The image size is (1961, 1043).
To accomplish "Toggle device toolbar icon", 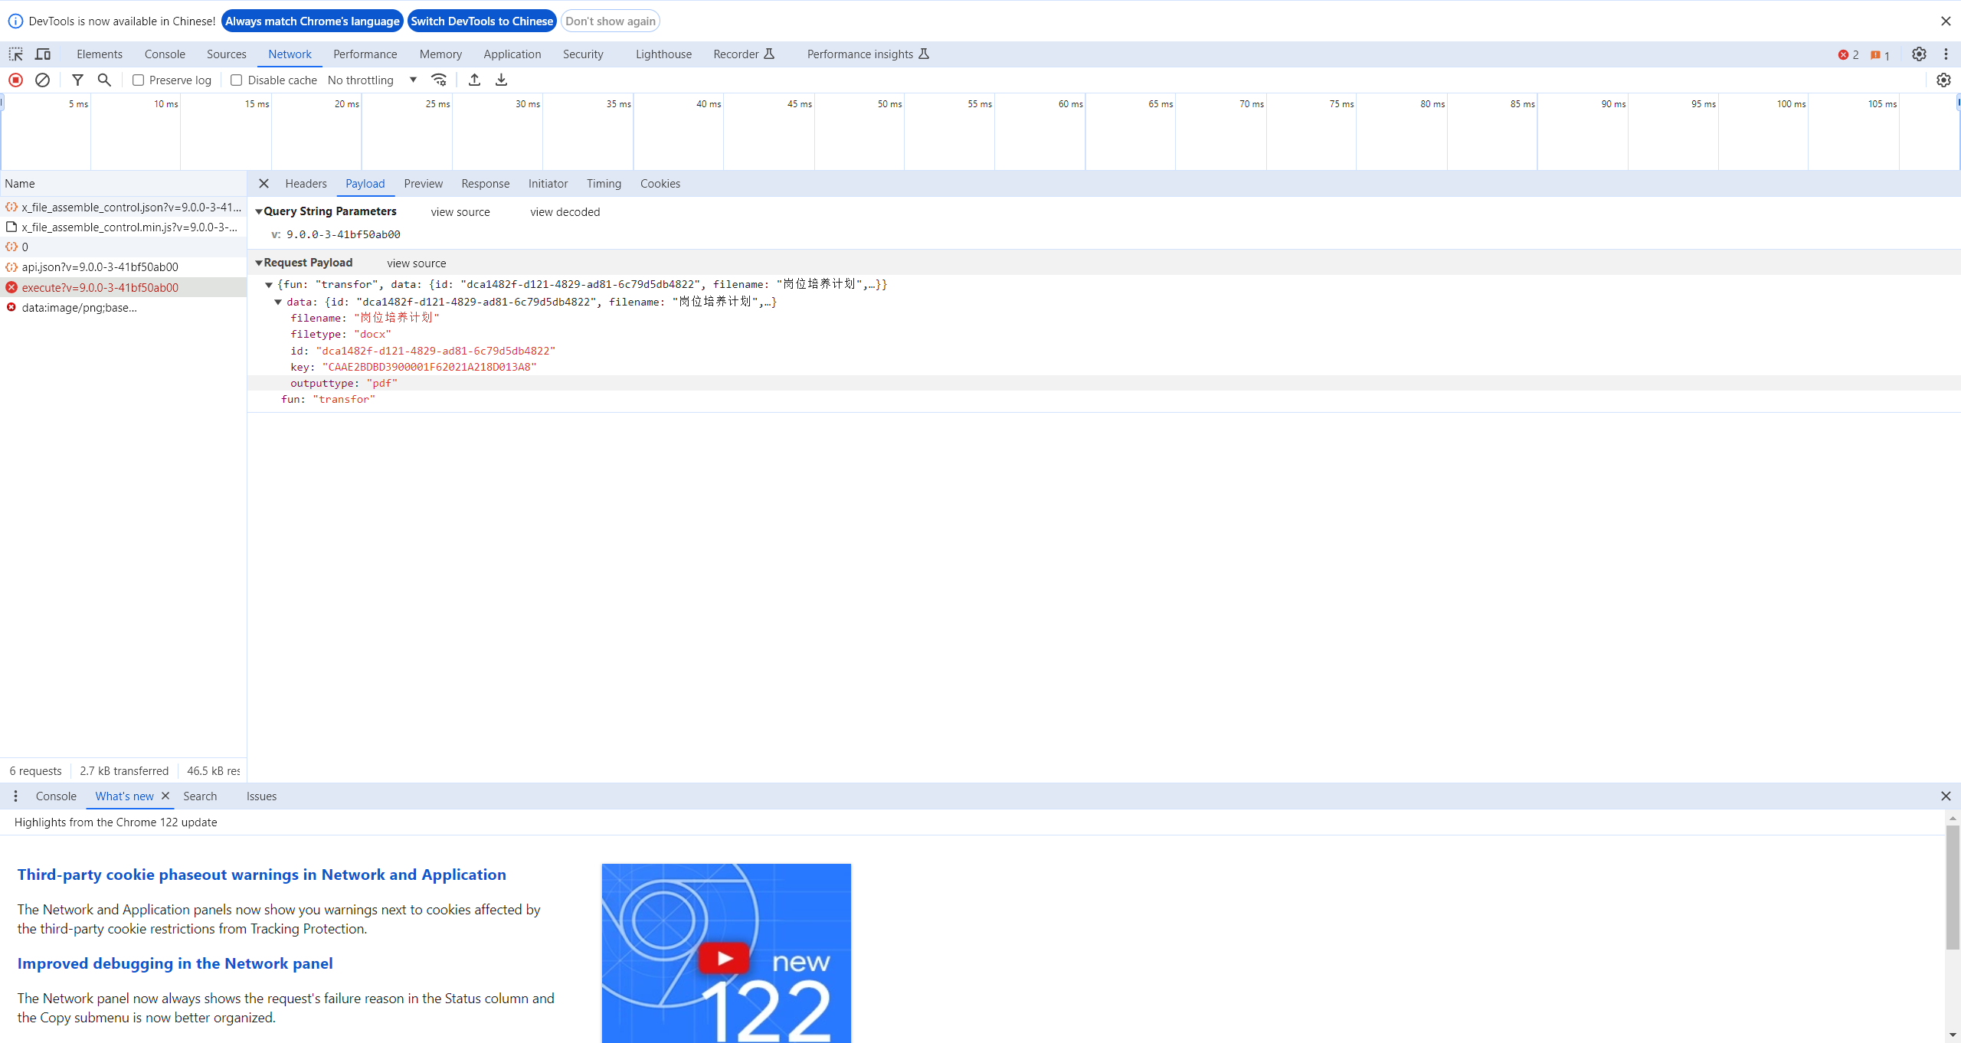I will click(43, 54).
